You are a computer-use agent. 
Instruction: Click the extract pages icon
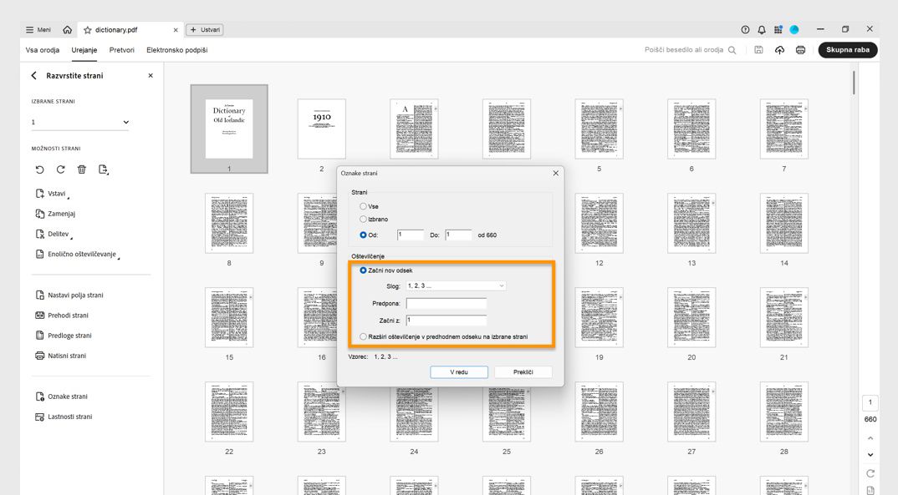103,169
